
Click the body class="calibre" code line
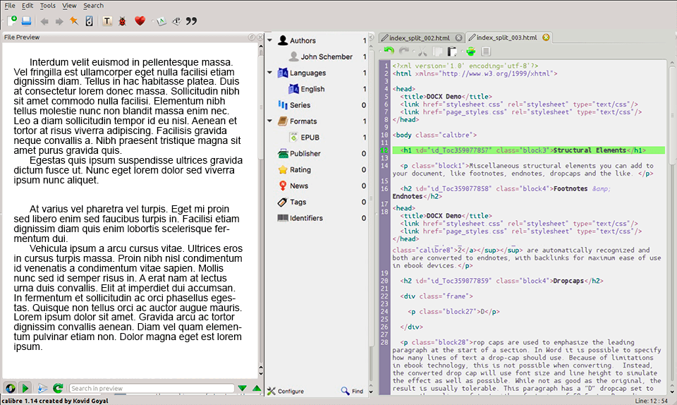point(434,135)
